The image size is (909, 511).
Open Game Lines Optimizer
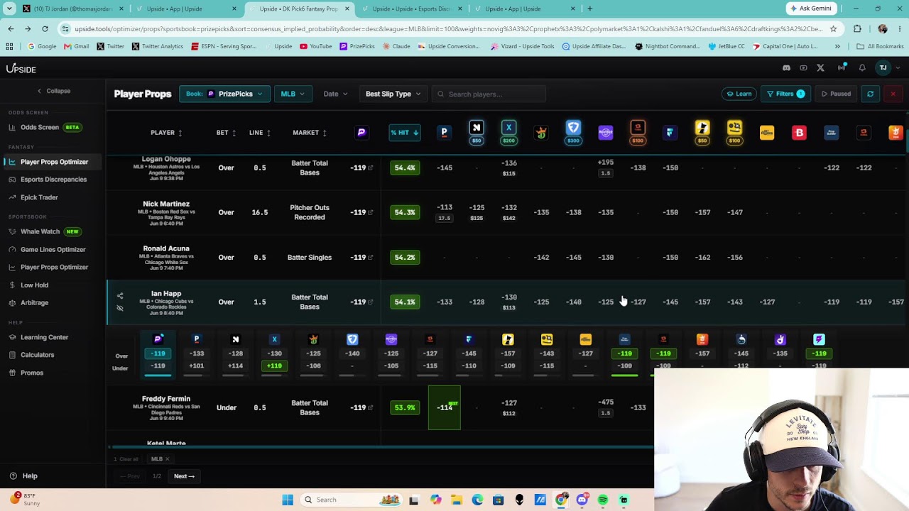53,250
